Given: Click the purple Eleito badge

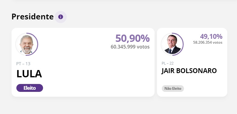Looking at the screenshot, I should point(30,88).
